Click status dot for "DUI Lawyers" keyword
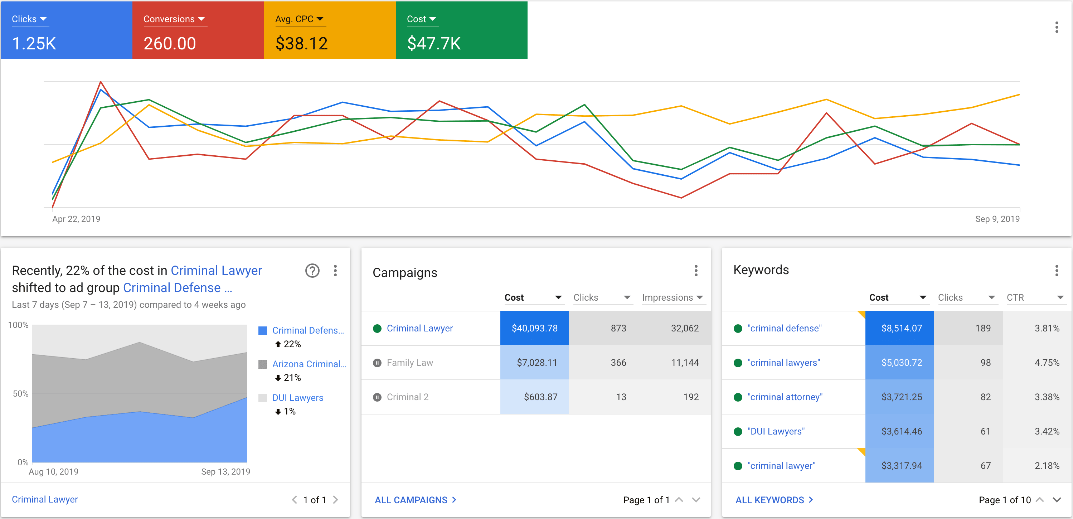 tap(738, 432)
